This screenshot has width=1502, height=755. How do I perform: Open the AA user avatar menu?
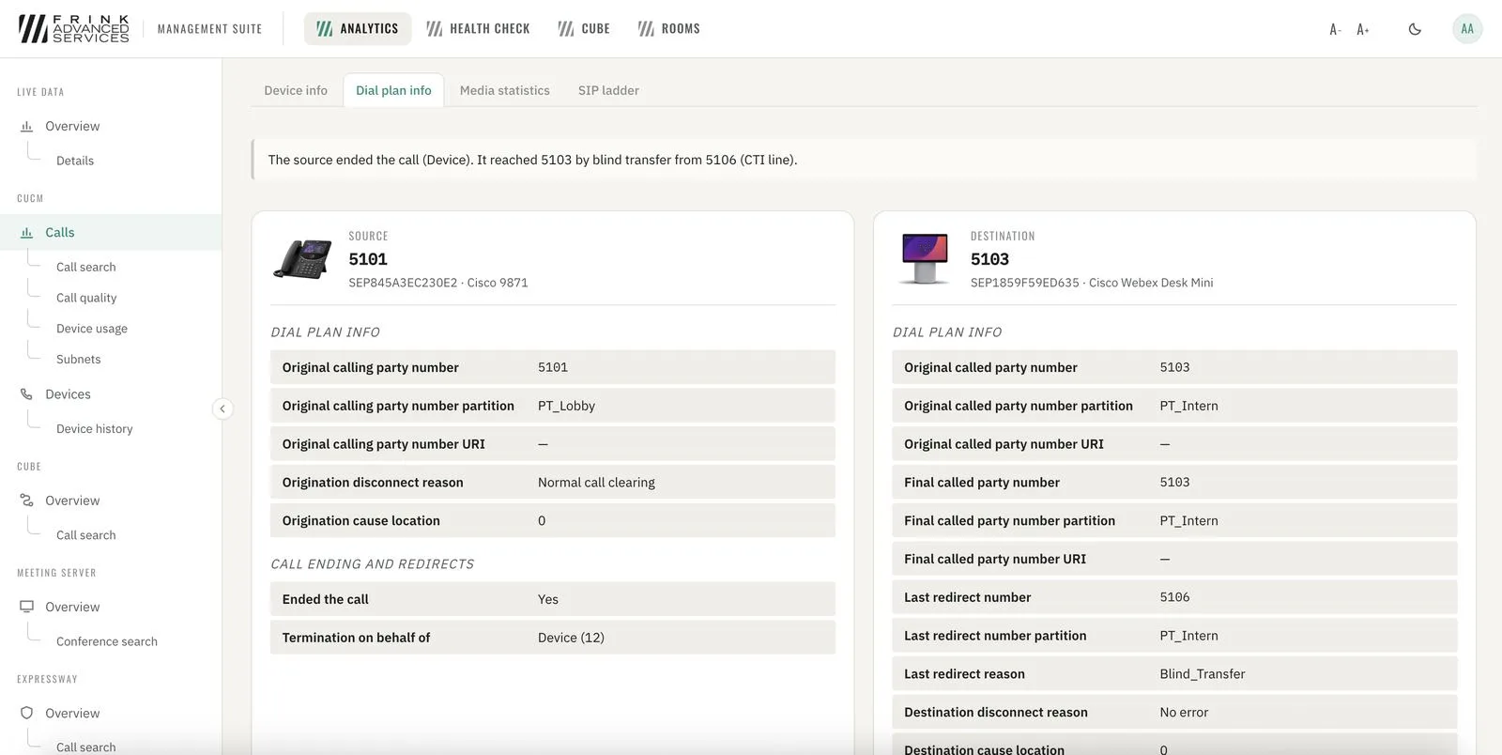pyautogui.click(x=1467, y=28)
